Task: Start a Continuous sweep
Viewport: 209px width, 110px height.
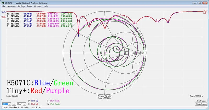Action: (x=201, y=101)
